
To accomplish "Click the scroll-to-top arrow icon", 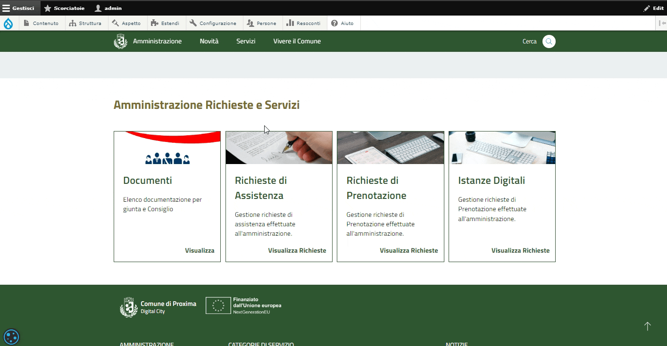I will click(647, 326).
